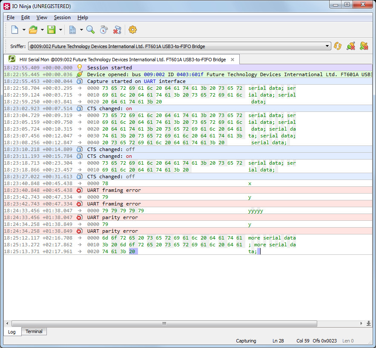Click the 'Capturing' status bar text
This screenshot has width=376, height=348.
point(246,341)
